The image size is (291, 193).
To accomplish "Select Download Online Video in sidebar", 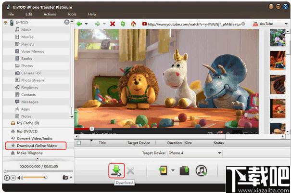I will click(36, 146).
